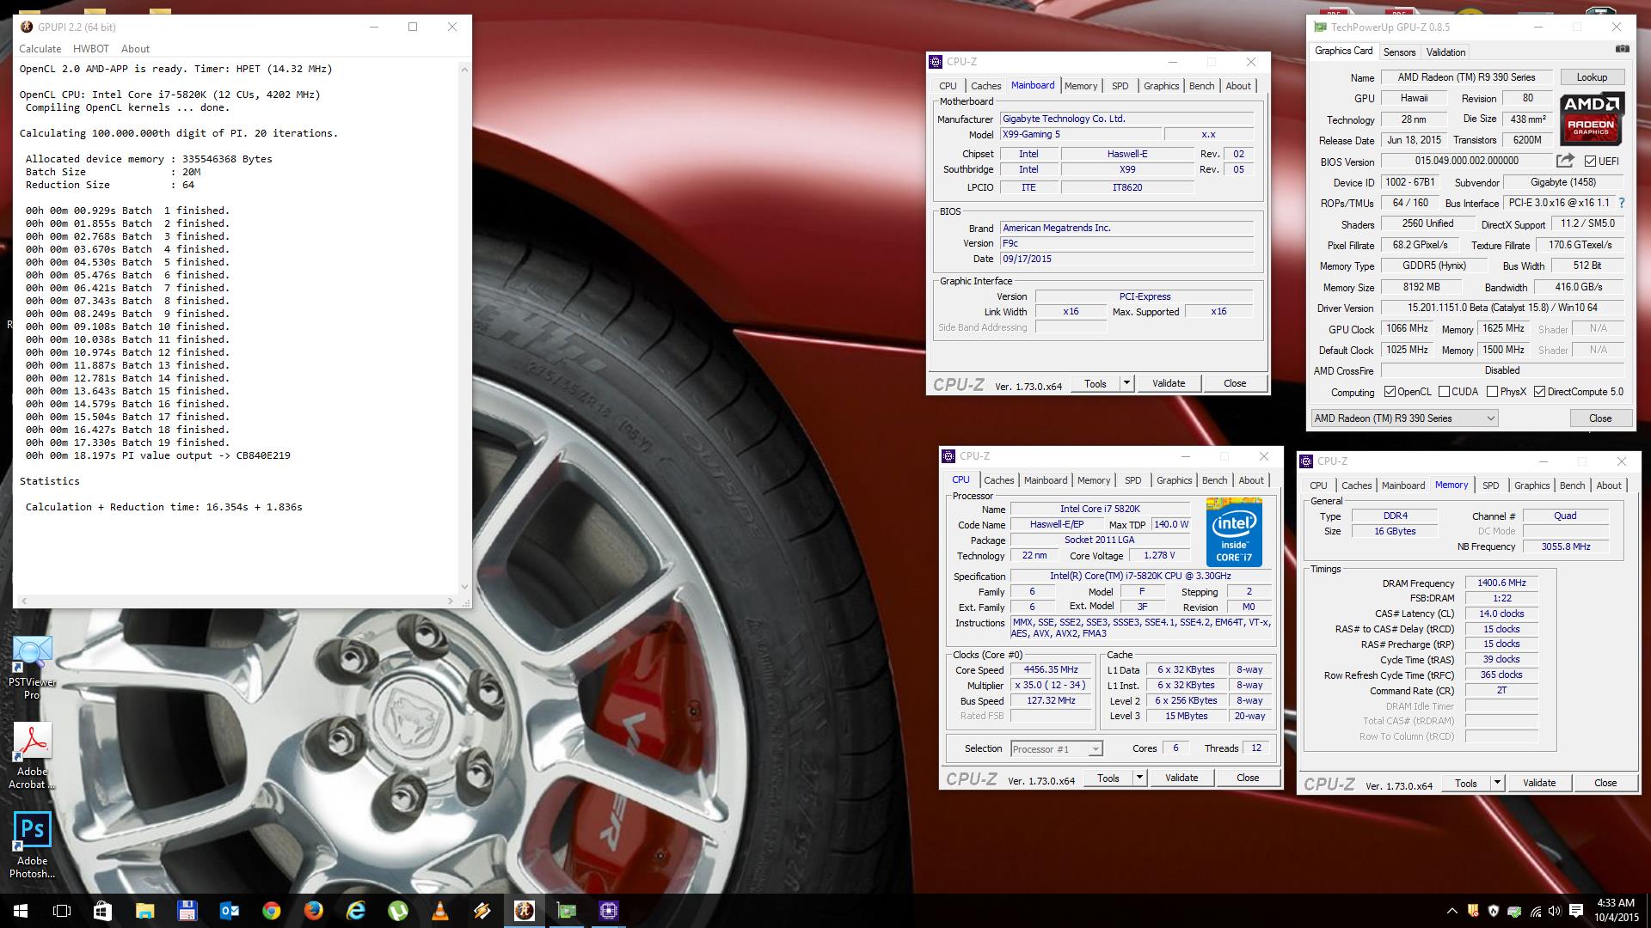1651x928 pixels.
Task: Switch to Sensors tab in GPU-Z
Action: click(x=1399, y=52)
